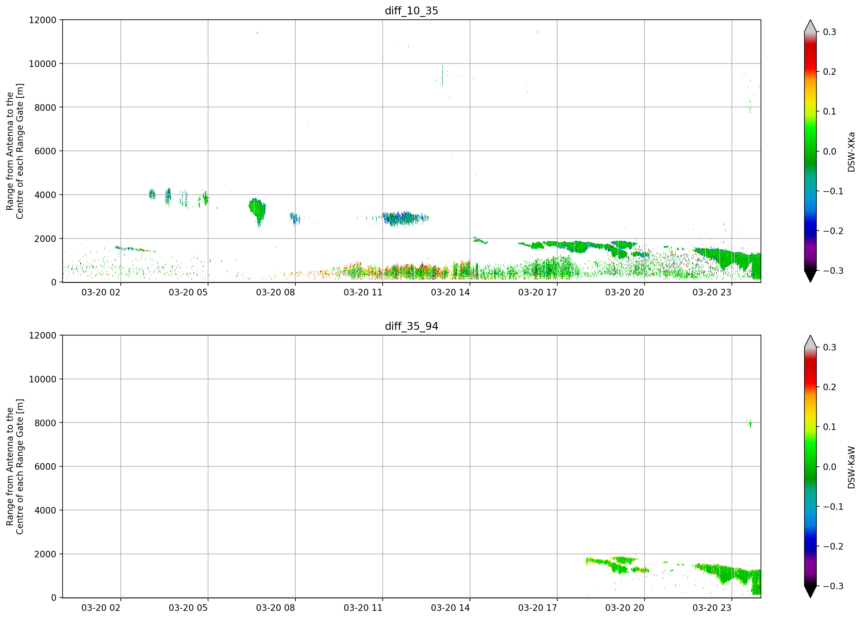Click the 6000 y-tick in diff_35_94 plot
Image resolution: width=862 pixels, height=619 pixels.
45,467
